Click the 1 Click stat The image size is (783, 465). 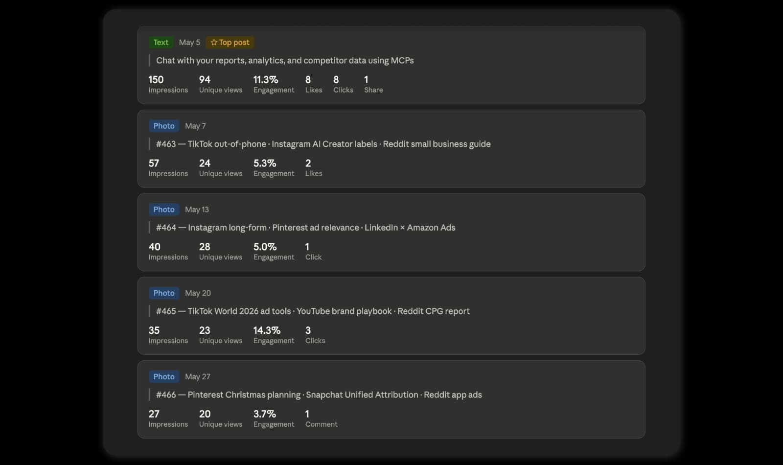[x=313, y=252]
